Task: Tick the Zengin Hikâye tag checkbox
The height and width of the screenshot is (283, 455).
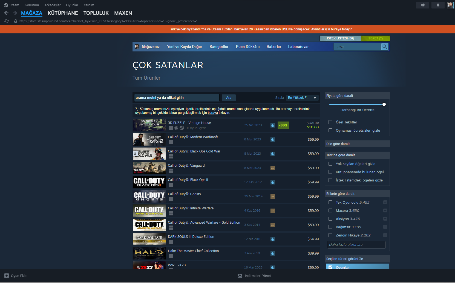Action: point(330,235)
